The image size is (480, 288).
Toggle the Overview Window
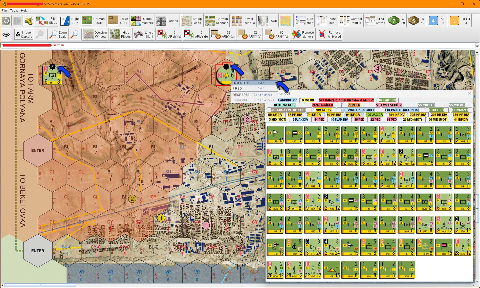point(95,34)
